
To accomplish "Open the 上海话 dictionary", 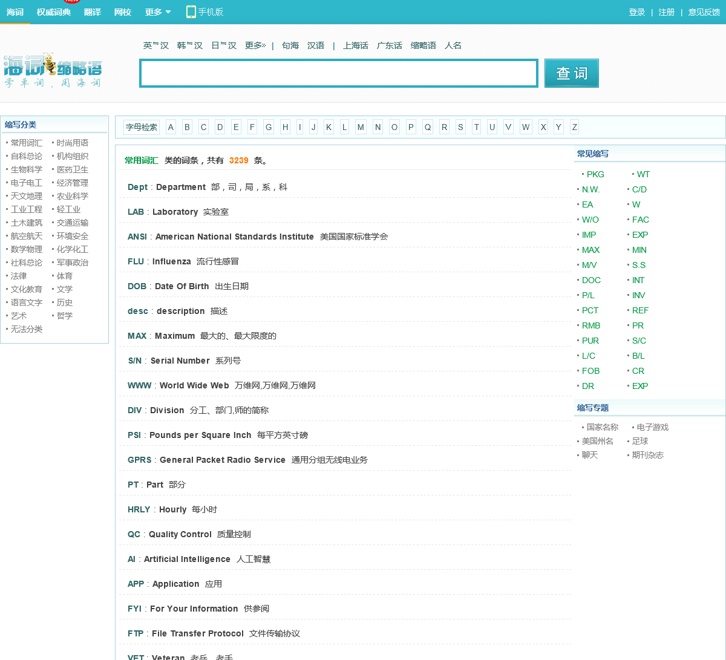I will pyautogui.click(x=356, y=45).
